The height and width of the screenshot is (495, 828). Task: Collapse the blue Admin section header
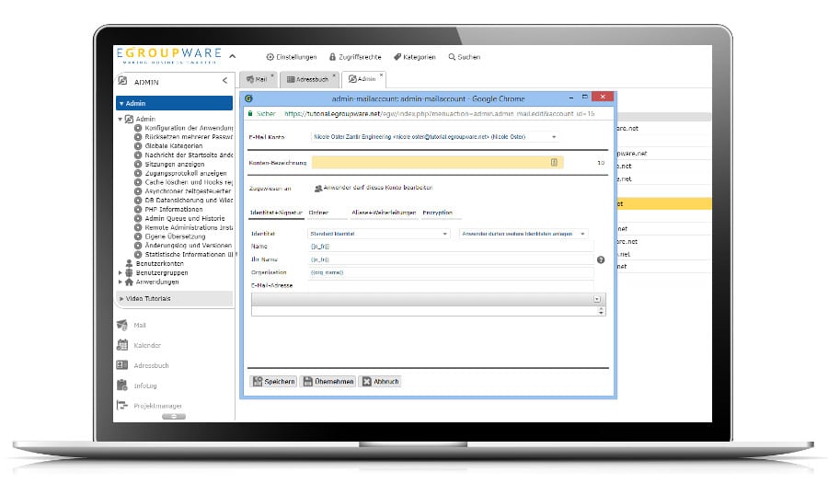click(x=174, y=103)
